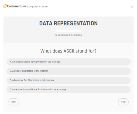Close the quiz with the X icon
Viewport: 137px width, 114px height.
[132, 6]
